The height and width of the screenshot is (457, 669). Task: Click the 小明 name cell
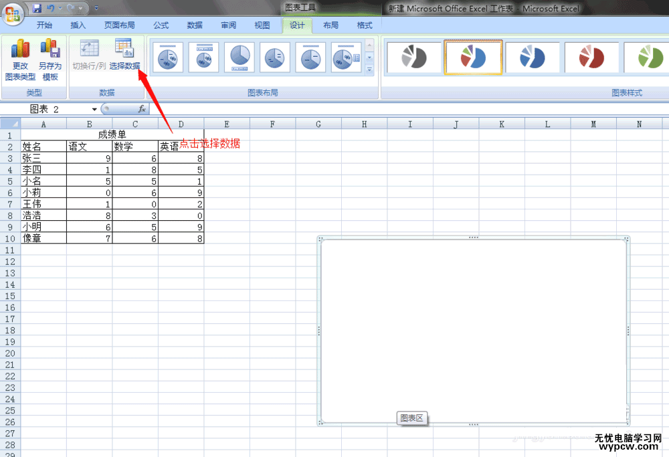click(x=43, y=227)
